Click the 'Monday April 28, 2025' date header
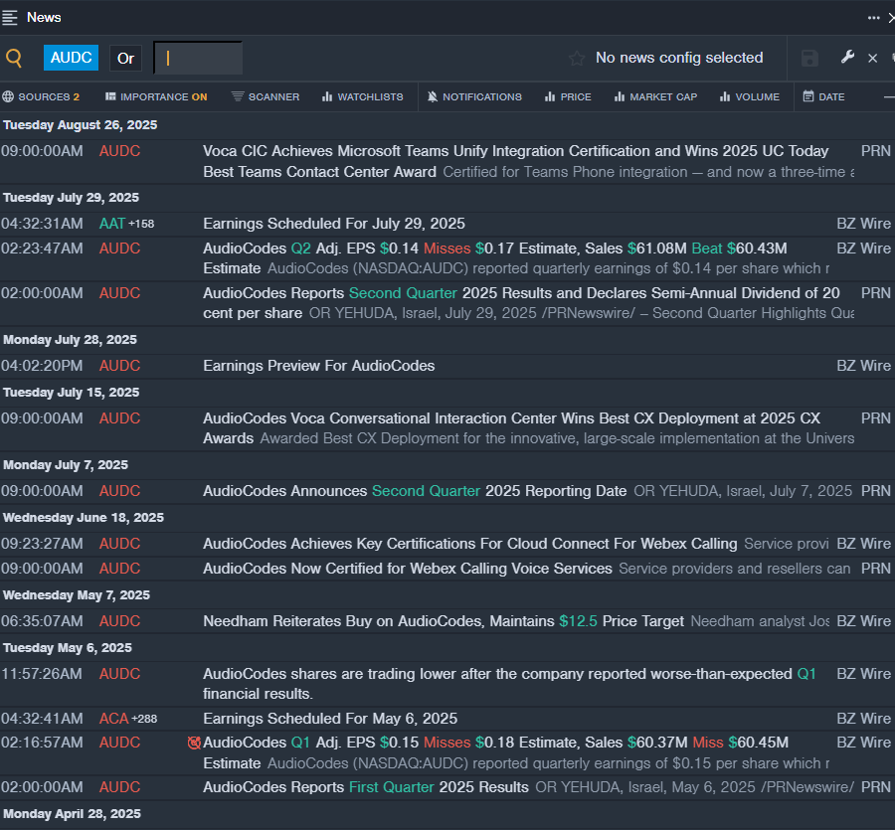 [x=72, y=814]
